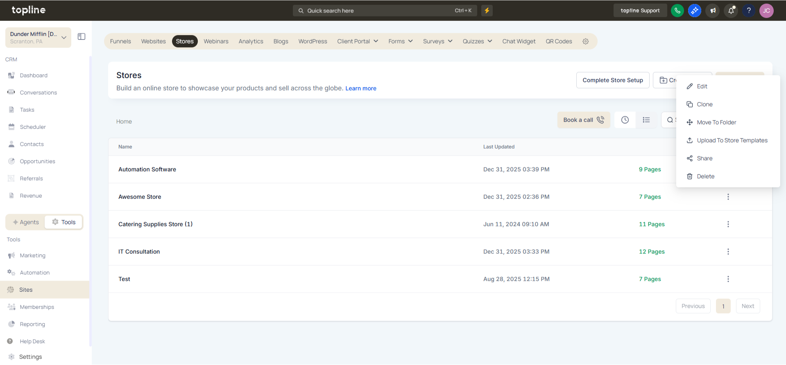Select Delete in the context menu
This screenshot has width=786, height=365.
coord(705,176)
